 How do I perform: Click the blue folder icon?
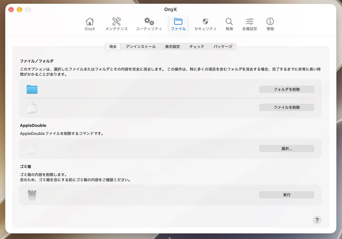(32, 89)
